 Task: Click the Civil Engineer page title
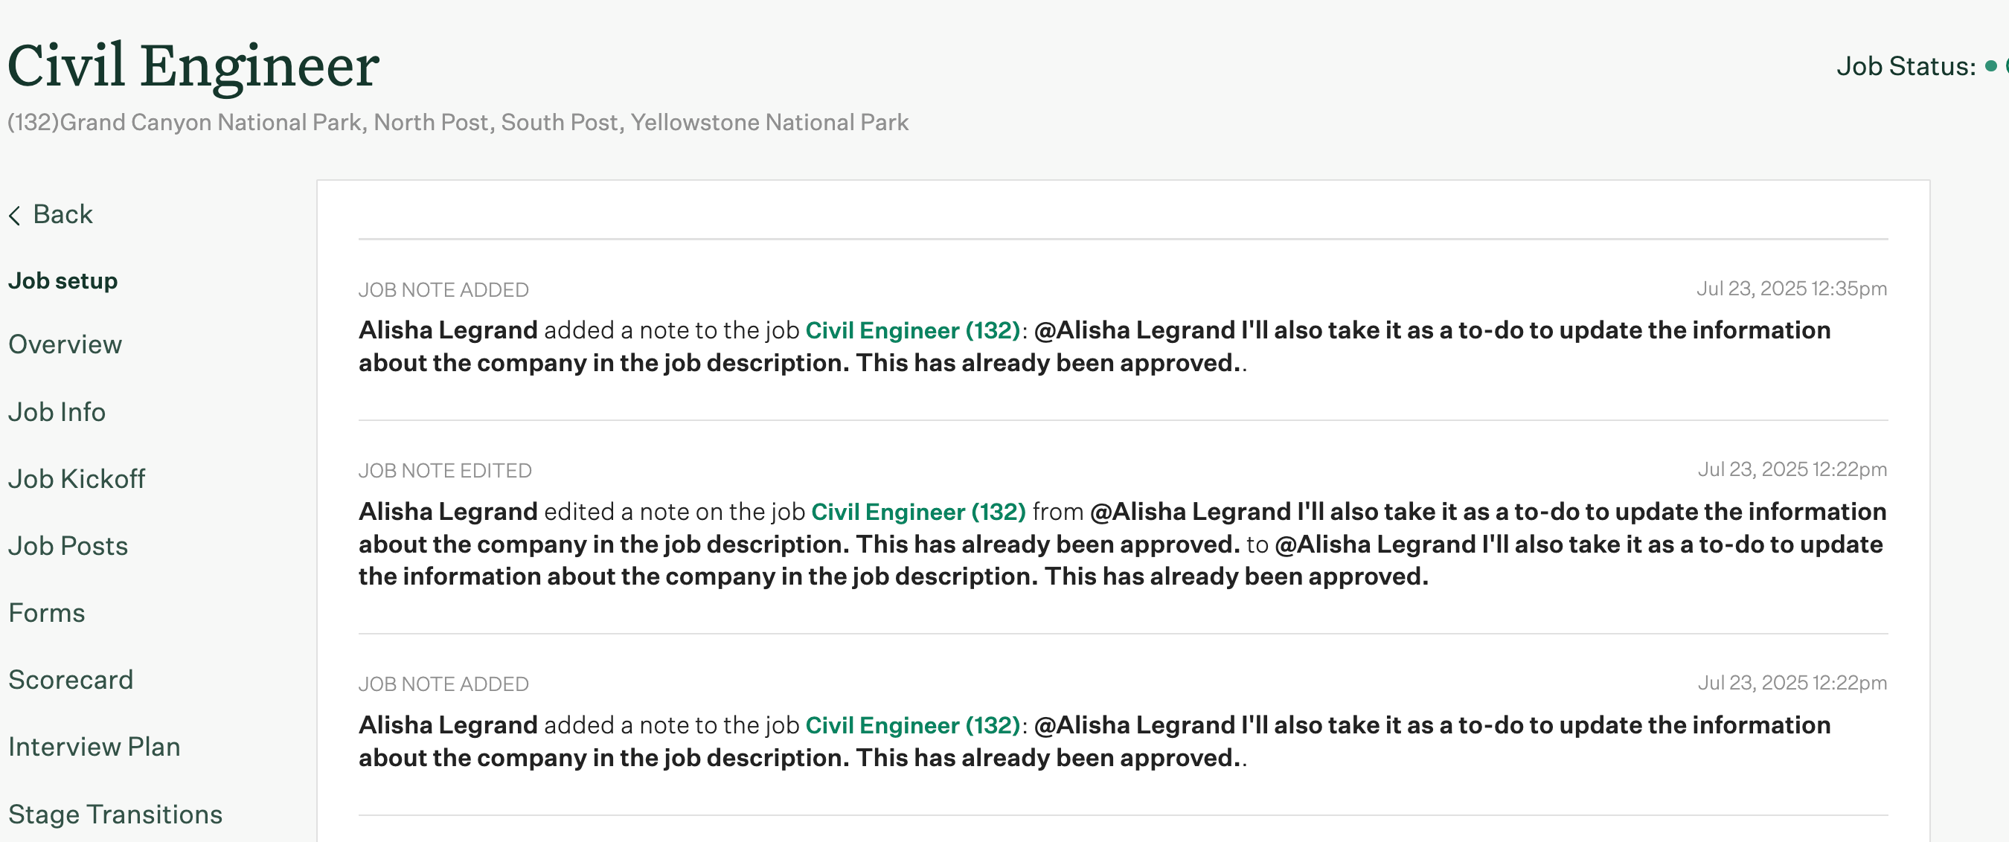pyautogui.click(x=192, y=65)
